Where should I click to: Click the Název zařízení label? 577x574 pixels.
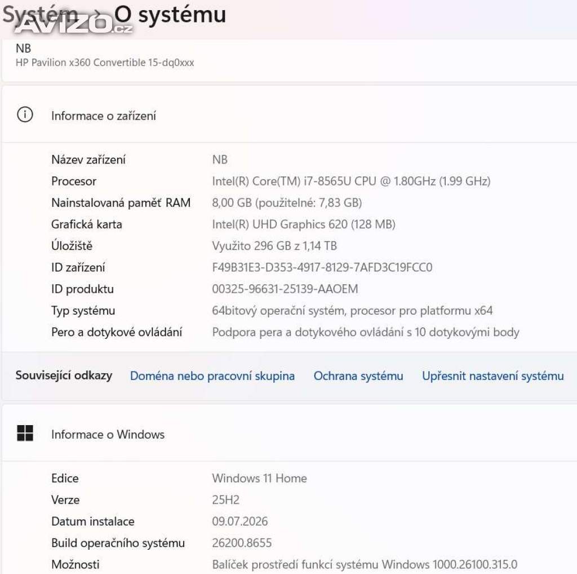coord(88,160)
